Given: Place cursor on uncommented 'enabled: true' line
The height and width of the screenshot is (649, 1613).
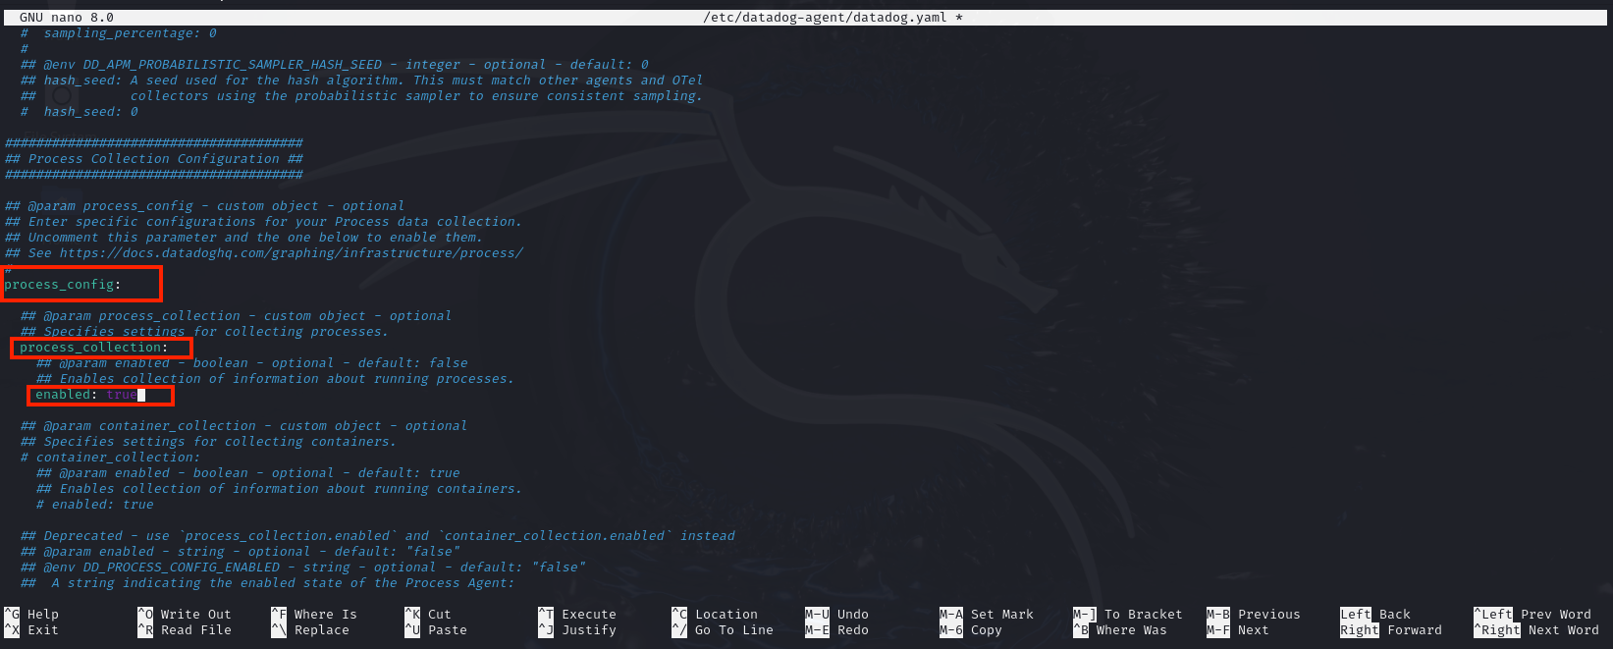Looking at the screenshot, I should click(86, 395).
